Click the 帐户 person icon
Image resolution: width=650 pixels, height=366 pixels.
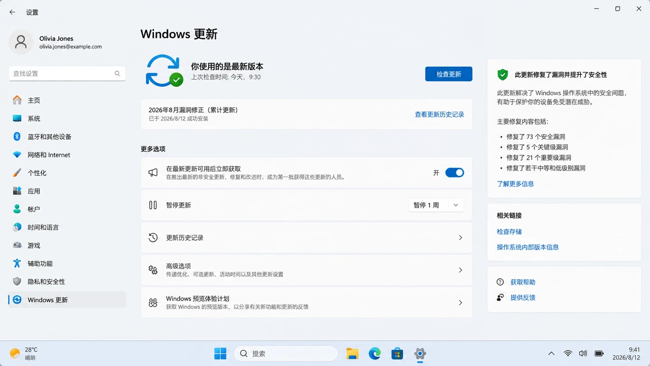17,209
